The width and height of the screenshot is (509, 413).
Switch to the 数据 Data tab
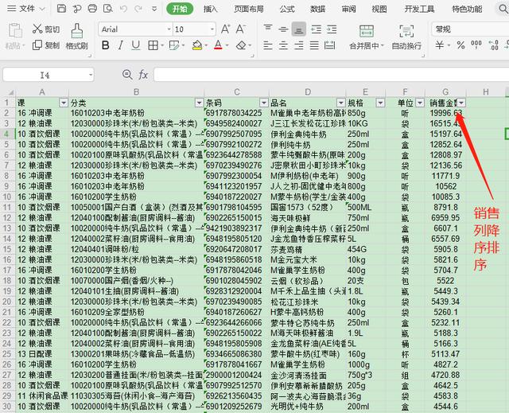click(x=317, y=9)
